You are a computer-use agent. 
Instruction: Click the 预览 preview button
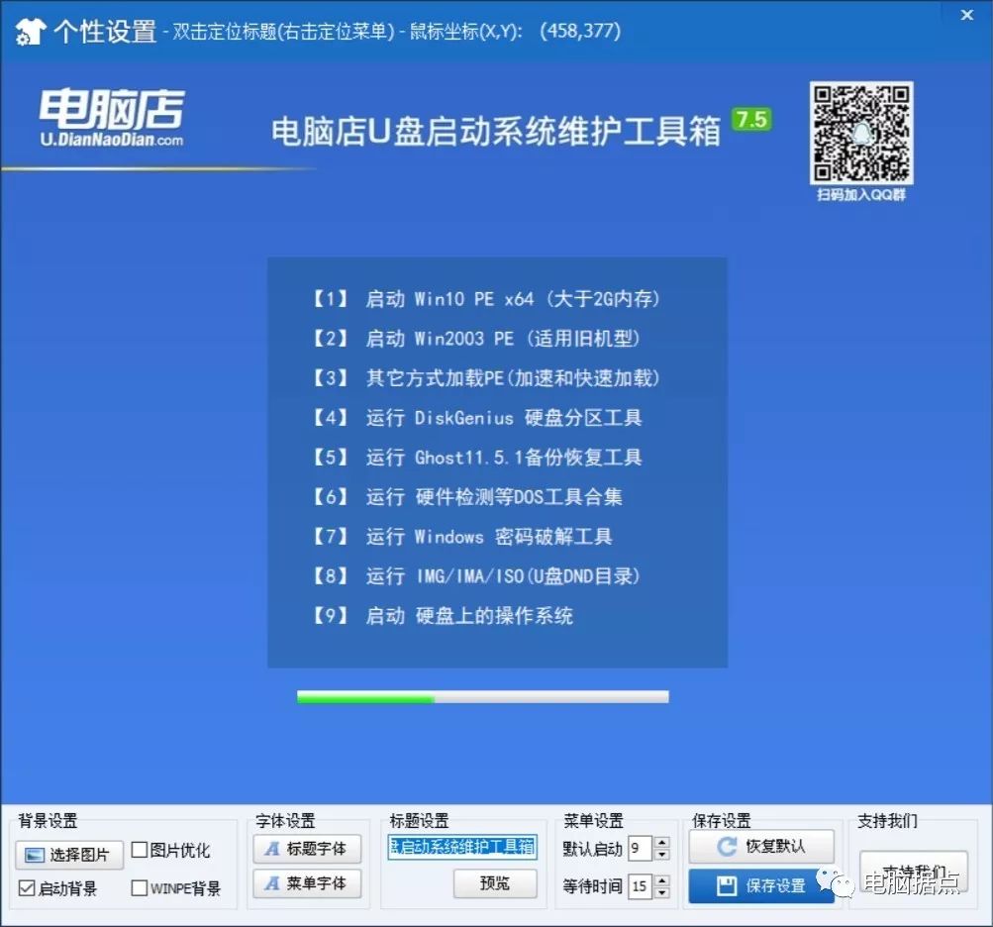[495, 883]
